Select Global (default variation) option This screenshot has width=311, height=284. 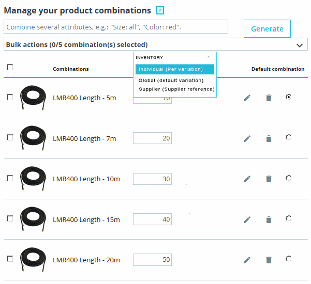(x=171, y=81)
